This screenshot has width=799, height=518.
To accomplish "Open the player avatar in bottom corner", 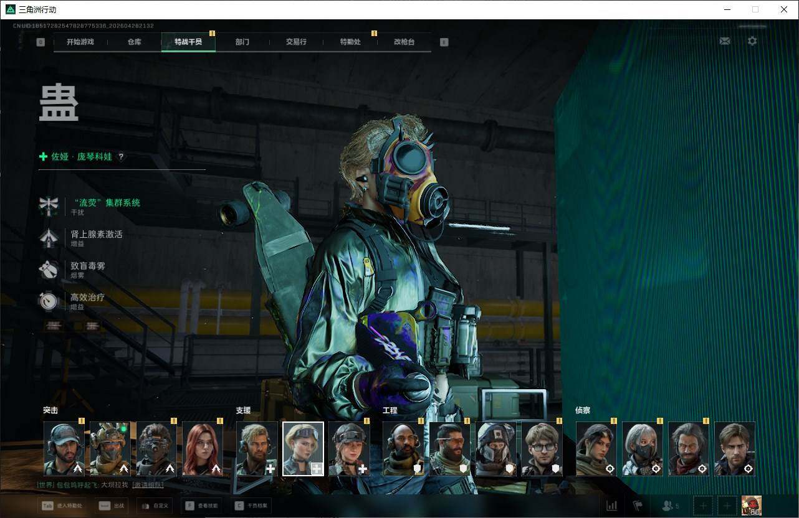I will pyautogui.click(x=751, y=506).
